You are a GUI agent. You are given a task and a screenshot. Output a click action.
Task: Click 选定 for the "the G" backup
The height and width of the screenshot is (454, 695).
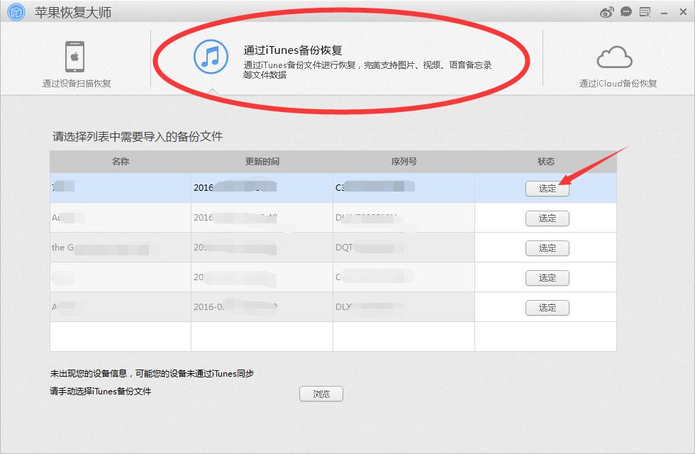coord(547,248)
